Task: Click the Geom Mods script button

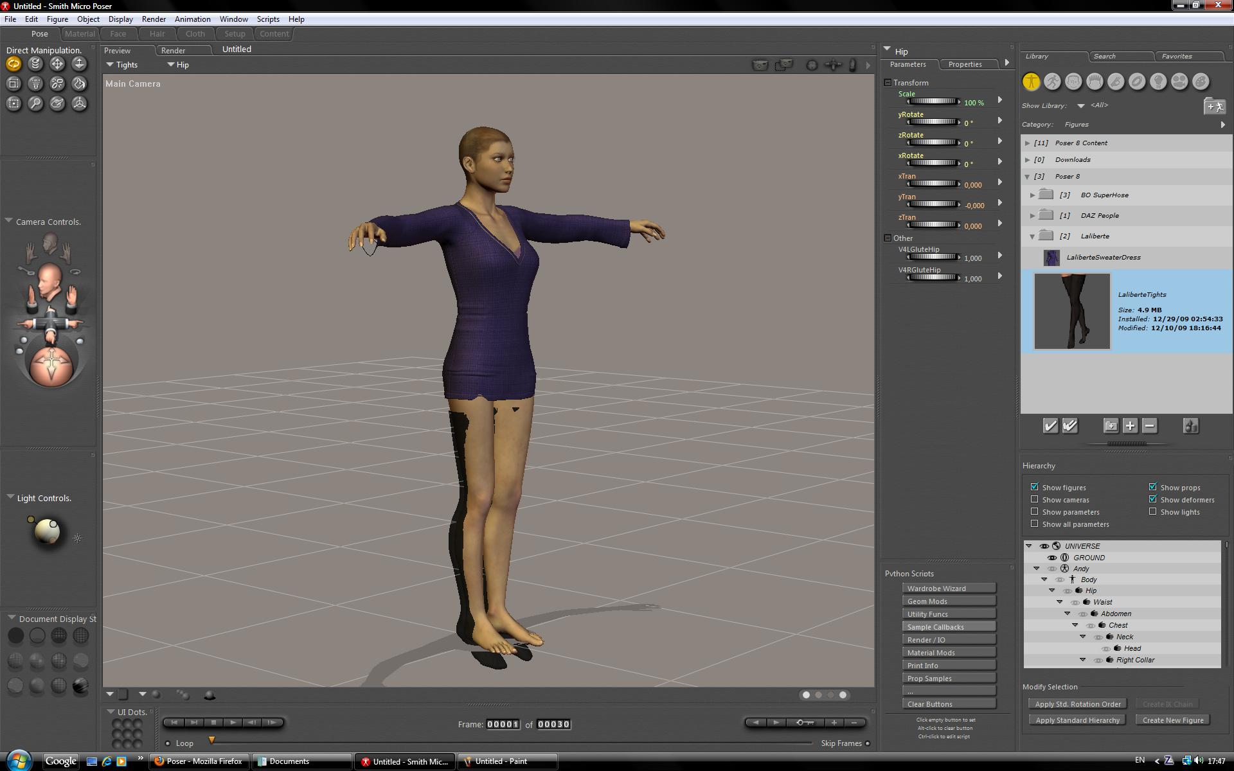Action: pos(949,601)
